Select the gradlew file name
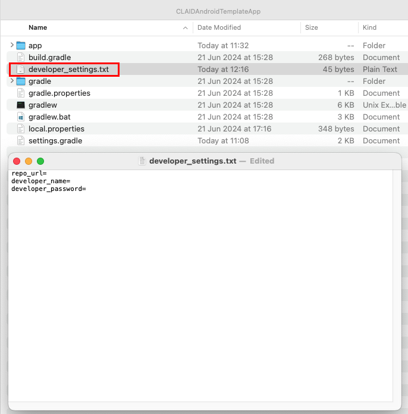Viewport: 408px width, 414px height. coord(43,105)
